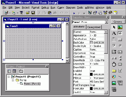The height and width of the screenshot is (97, 126).
Task: Switch to the Alphabetic properties tab
Action: pos(79,27)
